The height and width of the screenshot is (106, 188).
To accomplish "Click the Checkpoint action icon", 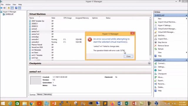I will coord(155,74).
